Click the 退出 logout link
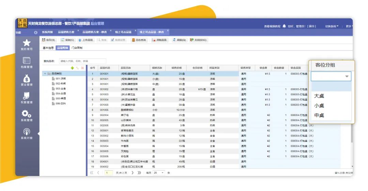This screenshot has height=191, width=368. (312, 26)
